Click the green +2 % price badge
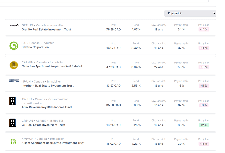 (x=204, y=125)
